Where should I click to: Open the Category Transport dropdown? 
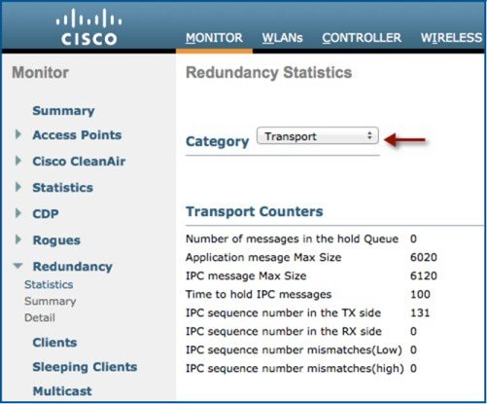pos(318,136)
